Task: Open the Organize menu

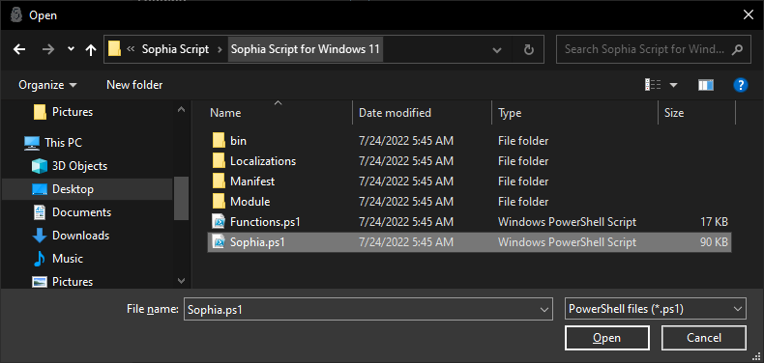Action: pyautogui.click(x=47, y=85)
